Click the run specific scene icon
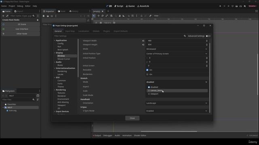Screen dimensions: 259x145 pos(241,6)
